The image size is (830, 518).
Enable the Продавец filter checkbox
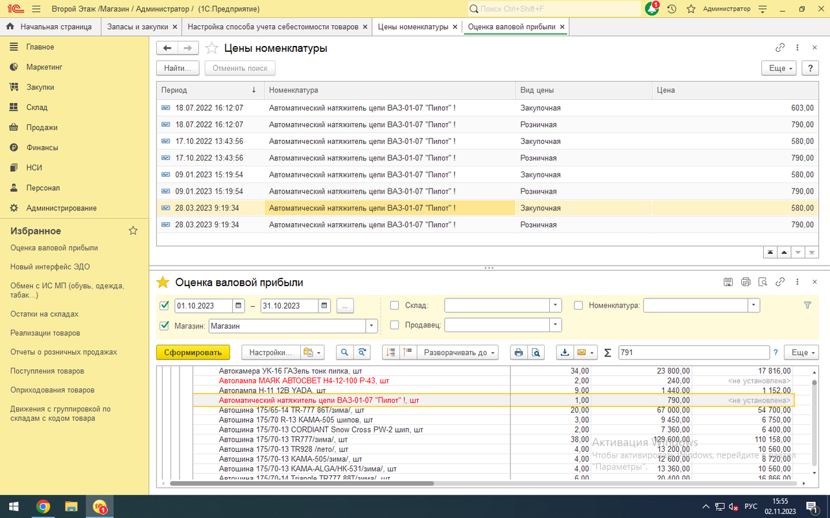[x=394, y=325]
